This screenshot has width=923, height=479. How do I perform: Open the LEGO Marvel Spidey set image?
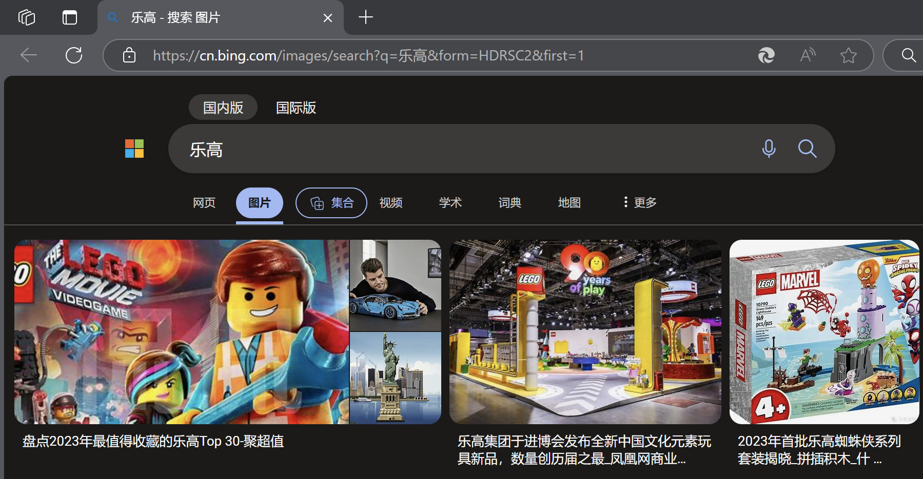tap(824, 332)
